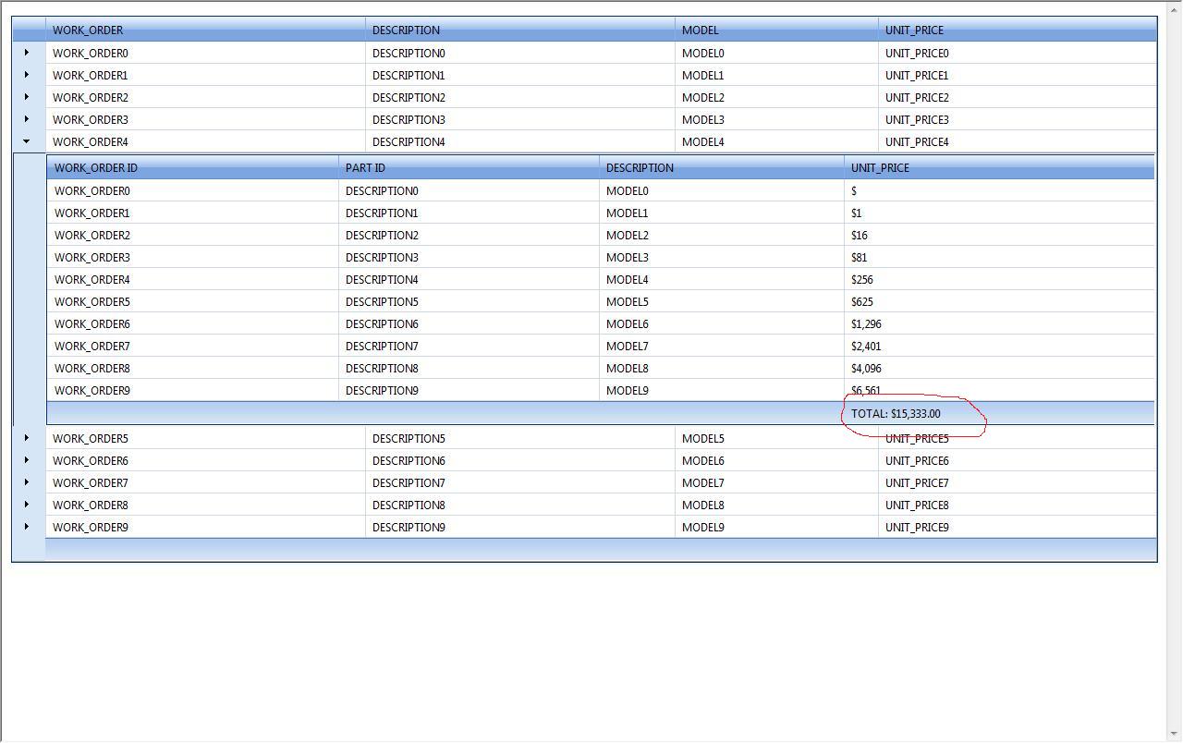This screenshot has width=1183, height=743.
Task: Select child cell MODEL7 beside $2,401
Action: pos(722,346)
